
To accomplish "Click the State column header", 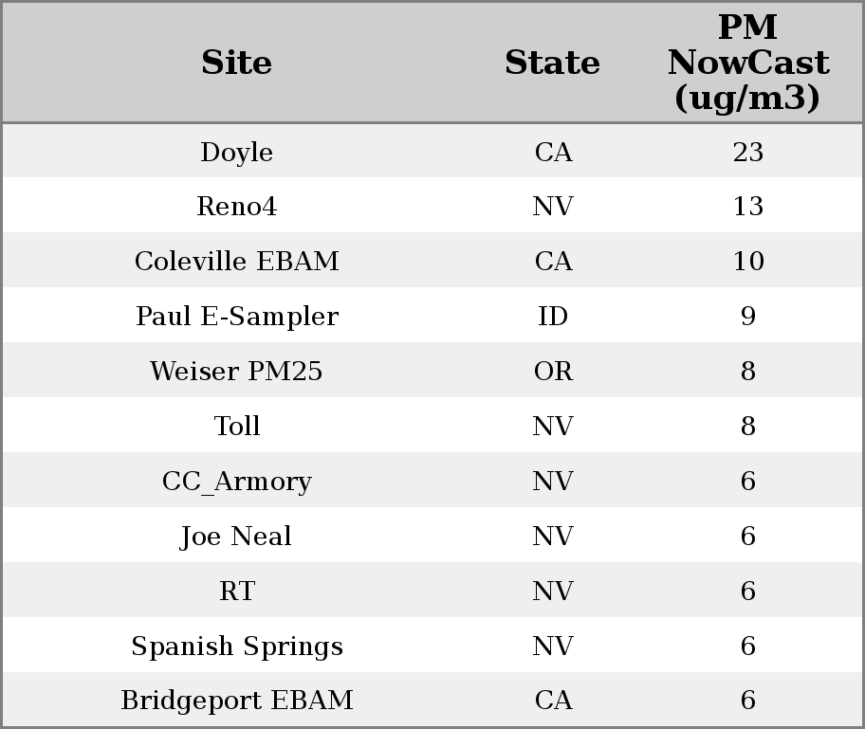I will [552, 63].
